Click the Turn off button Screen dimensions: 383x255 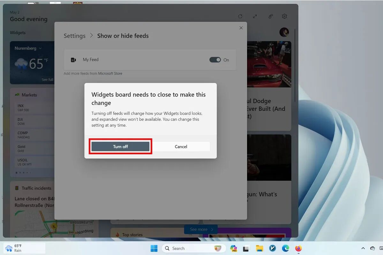pyautogui.click(x=120, y=147)
